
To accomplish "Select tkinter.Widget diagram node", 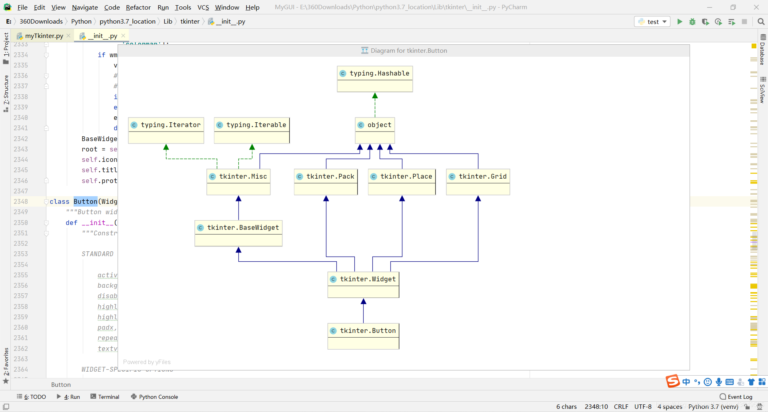I will click(363, 285).
